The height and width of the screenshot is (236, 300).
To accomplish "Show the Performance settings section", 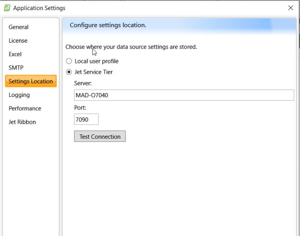I will 25,108.
